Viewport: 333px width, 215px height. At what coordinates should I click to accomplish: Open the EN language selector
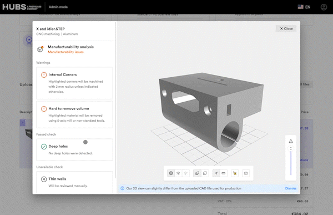click(x=304, y=7)
